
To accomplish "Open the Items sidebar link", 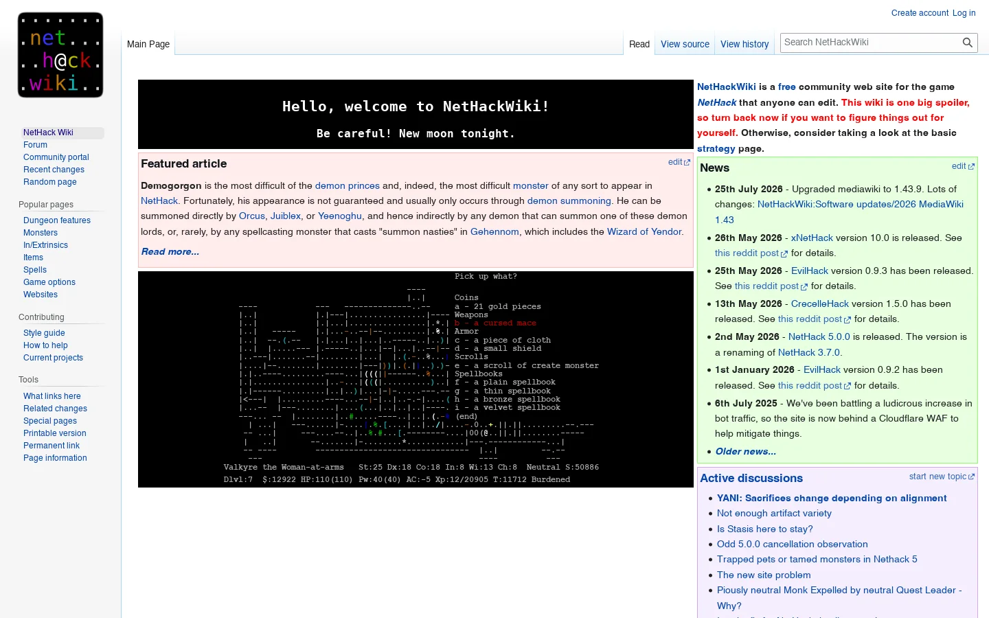I will [x=33, y=257].
